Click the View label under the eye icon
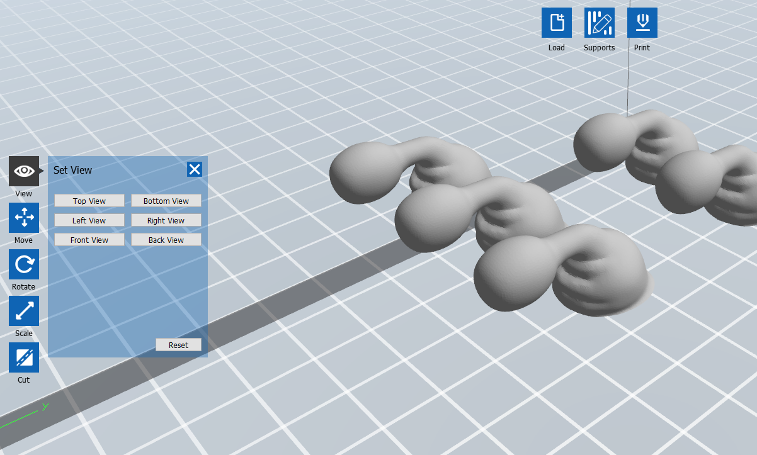757x455 pixels. tap(24, 194)
